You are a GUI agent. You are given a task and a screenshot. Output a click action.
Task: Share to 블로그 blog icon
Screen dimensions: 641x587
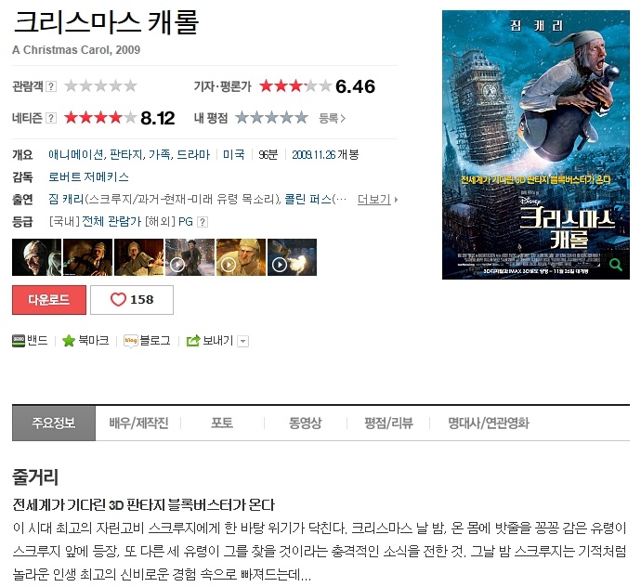[x=131, y=341]
